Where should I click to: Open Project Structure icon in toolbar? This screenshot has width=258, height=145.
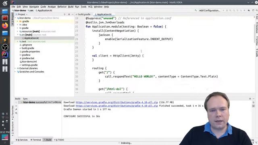point(249,10)
